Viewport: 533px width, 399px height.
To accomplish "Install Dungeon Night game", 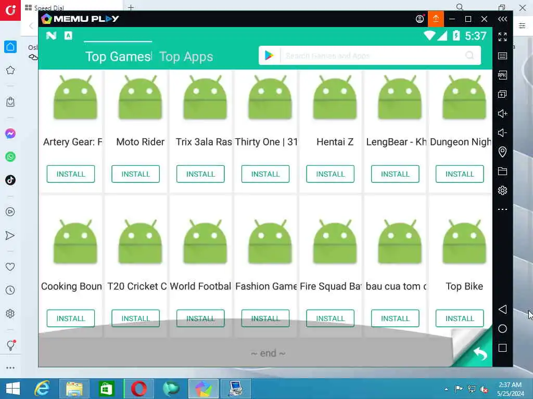I will point(460,174).
